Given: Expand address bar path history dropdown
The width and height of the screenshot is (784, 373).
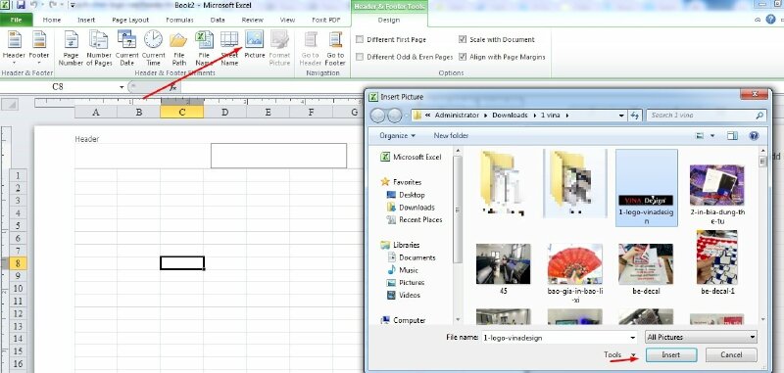Looking at the screenshot, I should [x=621, y=116].
